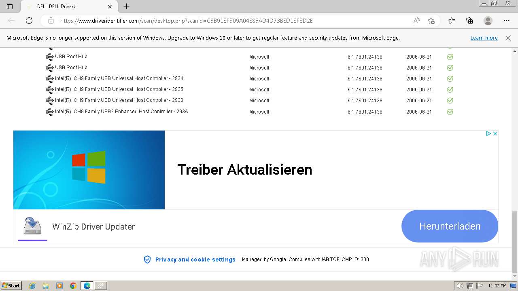
Task: Click the Windows logo ad image
Action: tap(89, 170)
